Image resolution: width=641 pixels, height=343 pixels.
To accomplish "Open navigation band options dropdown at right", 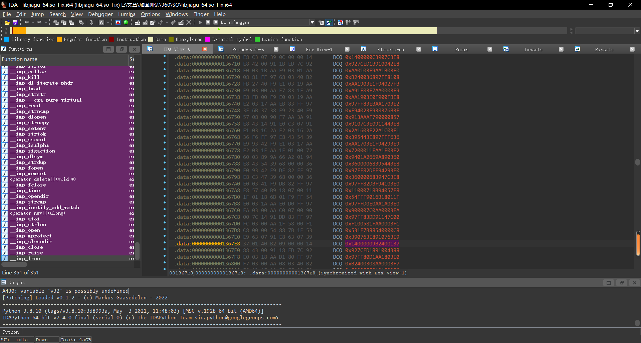I will (637, 31).
